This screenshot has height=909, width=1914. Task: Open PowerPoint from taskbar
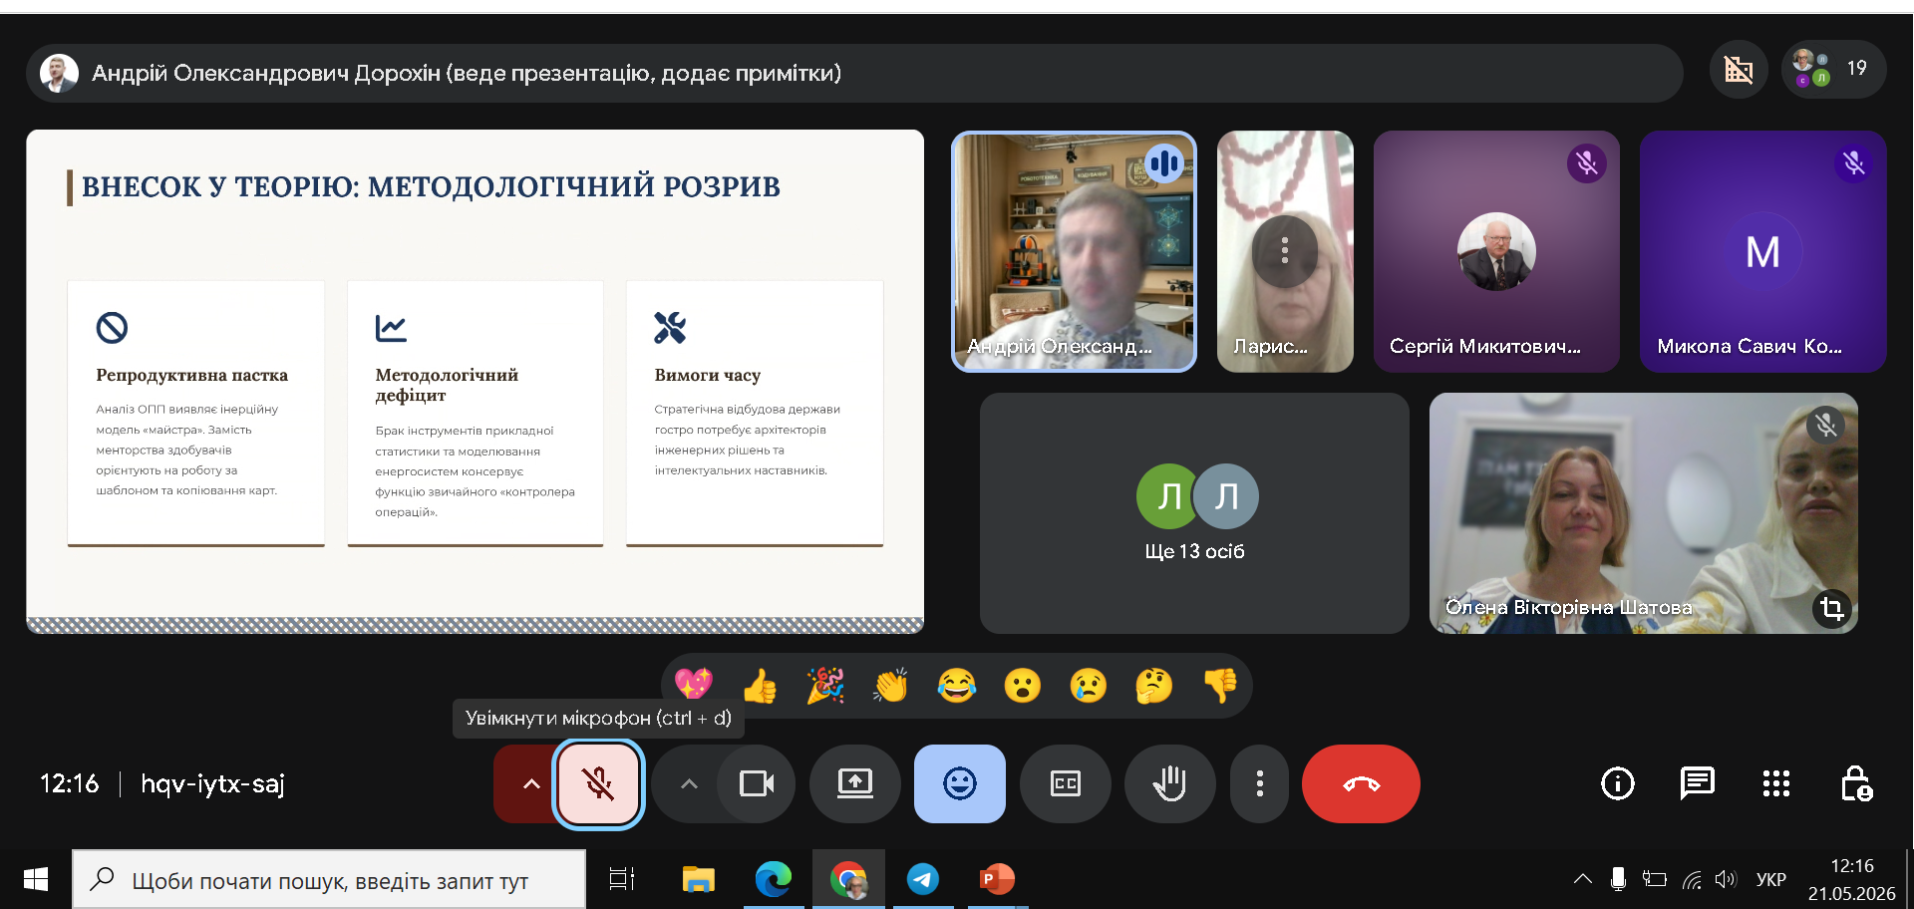[x=997, y=879]
